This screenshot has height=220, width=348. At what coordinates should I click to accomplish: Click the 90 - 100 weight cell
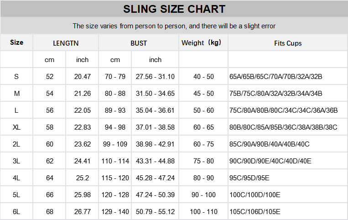click(203, 195)
